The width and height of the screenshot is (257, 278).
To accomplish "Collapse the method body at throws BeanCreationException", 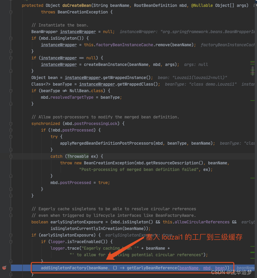I will tap(11, 12).
